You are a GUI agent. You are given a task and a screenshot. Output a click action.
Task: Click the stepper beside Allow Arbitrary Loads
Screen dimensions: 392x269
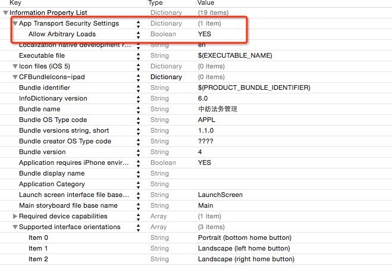click(139, 34)
